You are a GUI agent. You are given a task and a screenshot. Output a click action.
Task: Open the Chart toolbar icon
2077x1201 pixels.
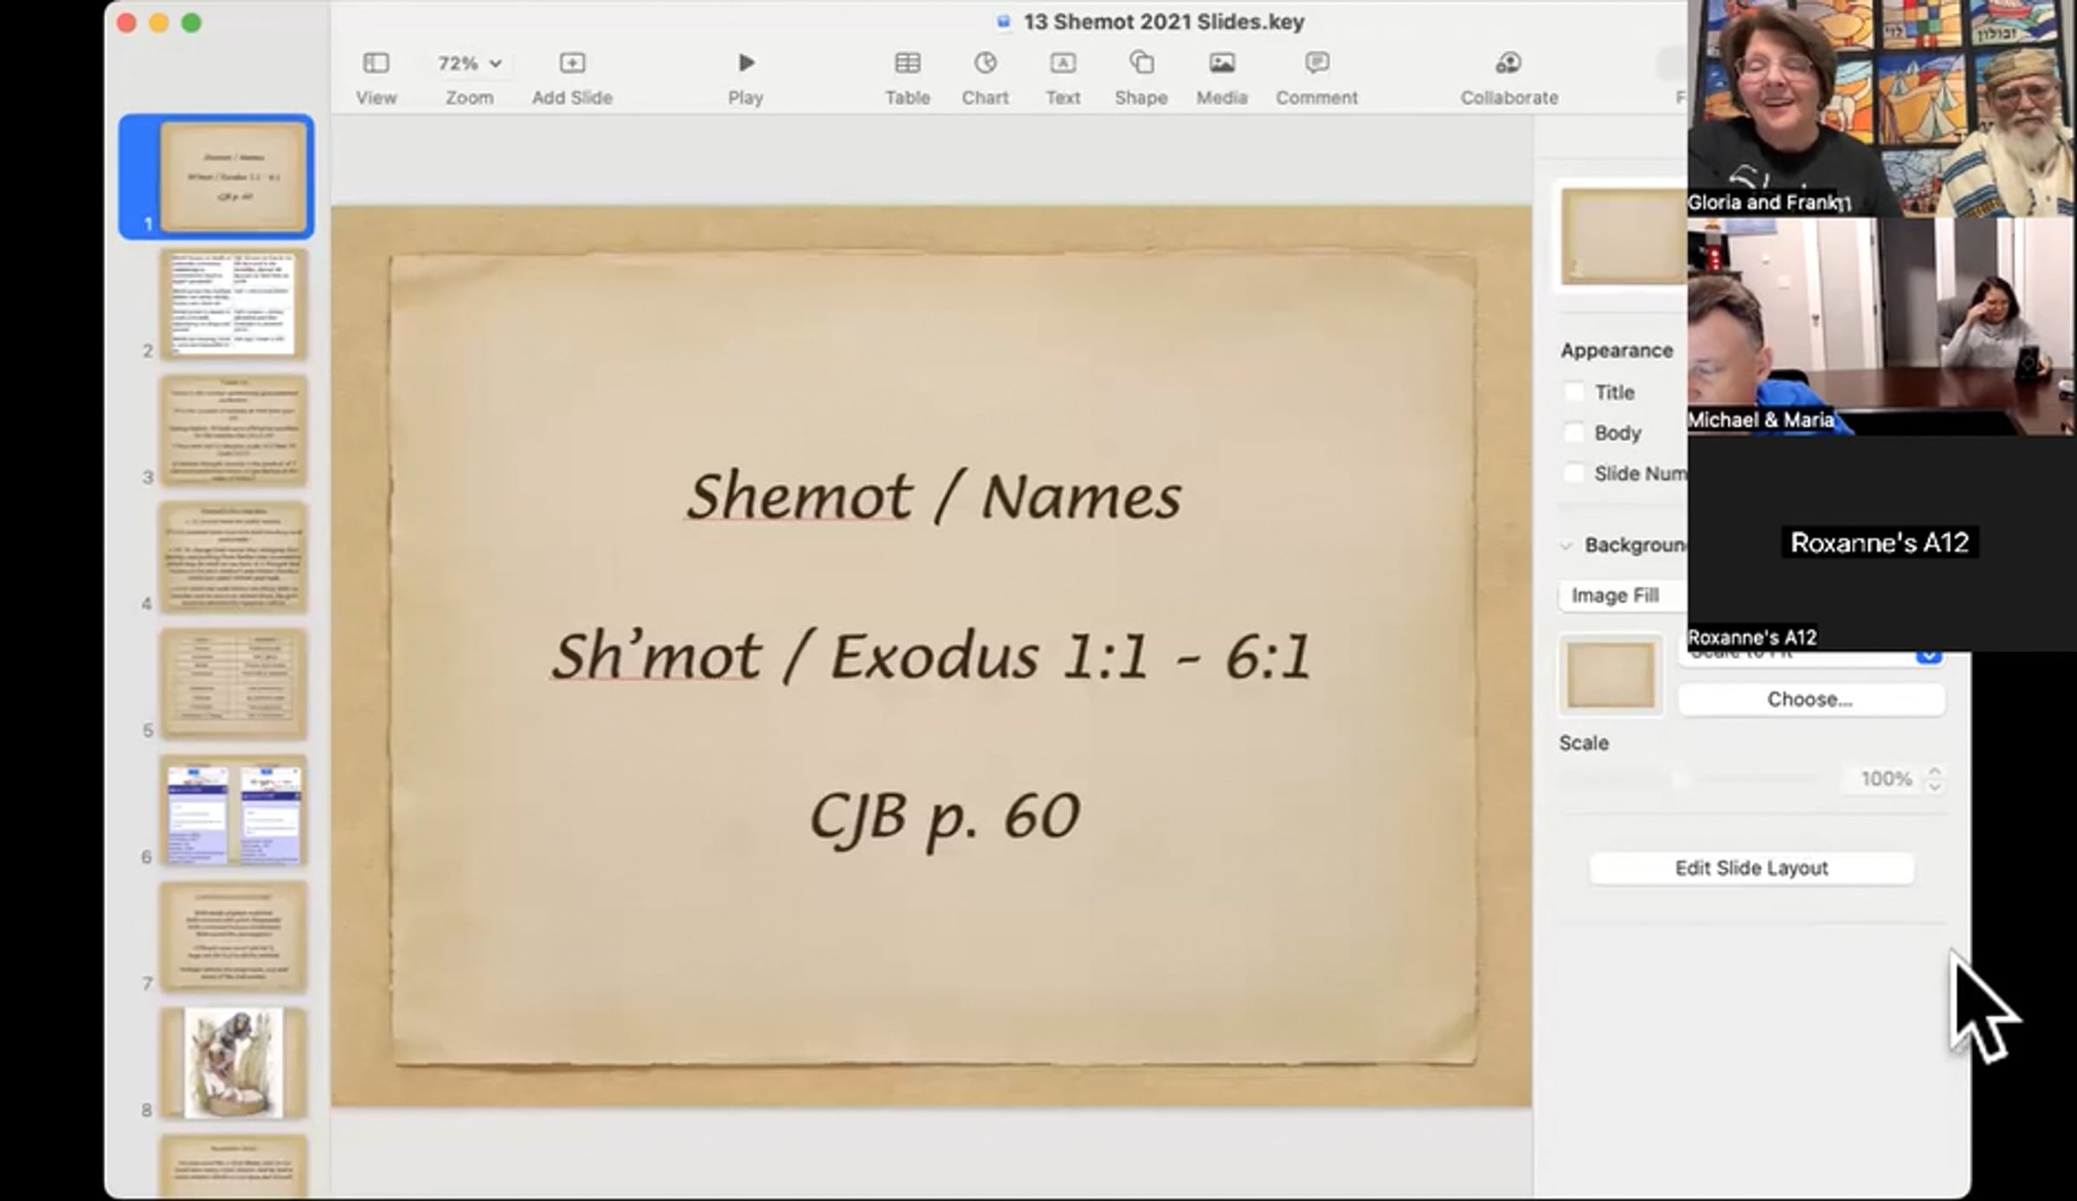985,63
